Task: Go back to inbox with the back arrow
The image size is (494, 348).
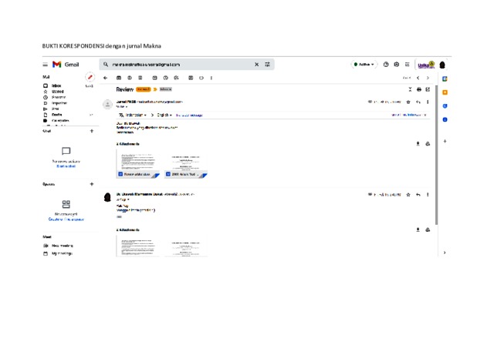Action: pyautogui.click(x=106, y=78)
